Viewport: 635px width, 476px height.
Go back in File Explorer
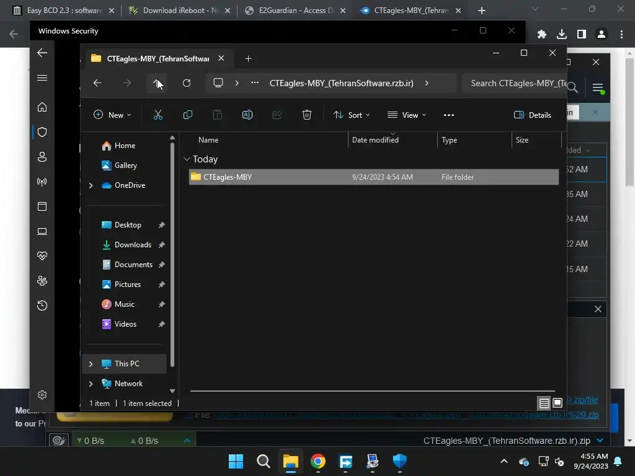point(97,83)
